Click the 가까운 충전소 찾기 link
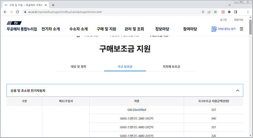This screenshot has height=138, width=253. (x=226, y=29)
